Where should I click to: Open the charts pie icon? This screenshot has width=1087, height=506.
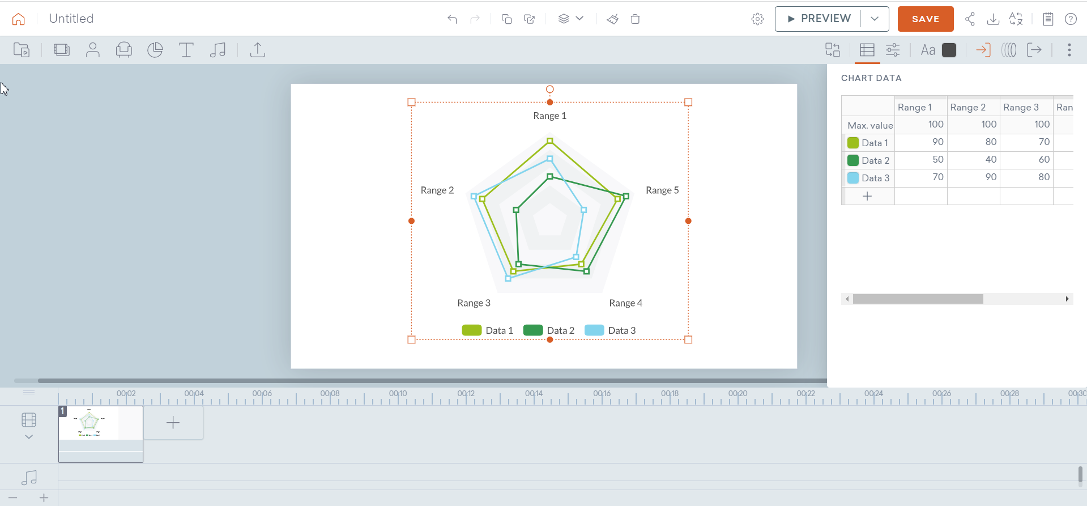(155, 50)
